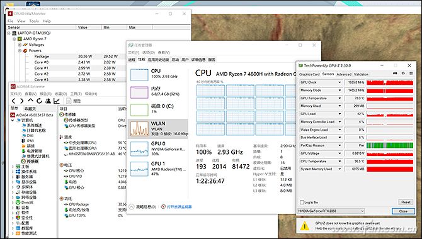Collapse AMD Ryzen 7 node in HWMonitor
This screenshot has width=422, height=239.
point(14,39)
